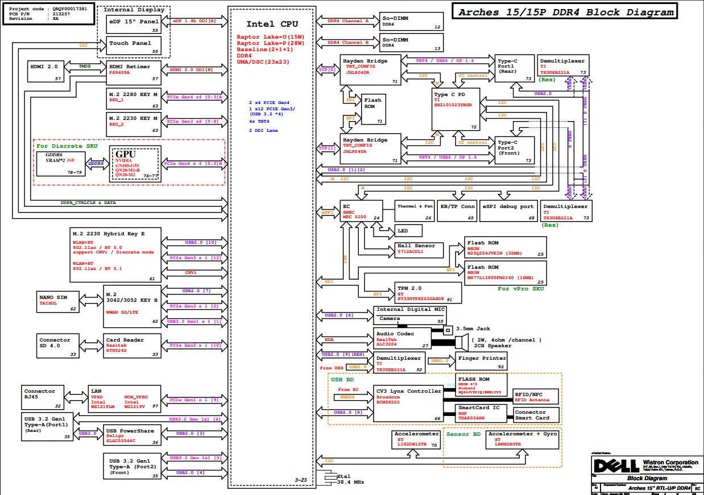
Task: Select the M.2 2230 KEY M SSD_2 block
Action: pyautogui.click(x=134, y=124)
